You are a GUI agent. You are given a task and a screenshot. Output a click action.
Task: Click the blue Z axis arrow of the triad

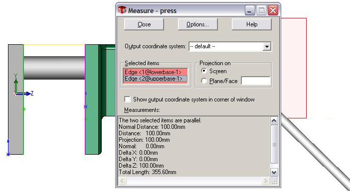24,94
